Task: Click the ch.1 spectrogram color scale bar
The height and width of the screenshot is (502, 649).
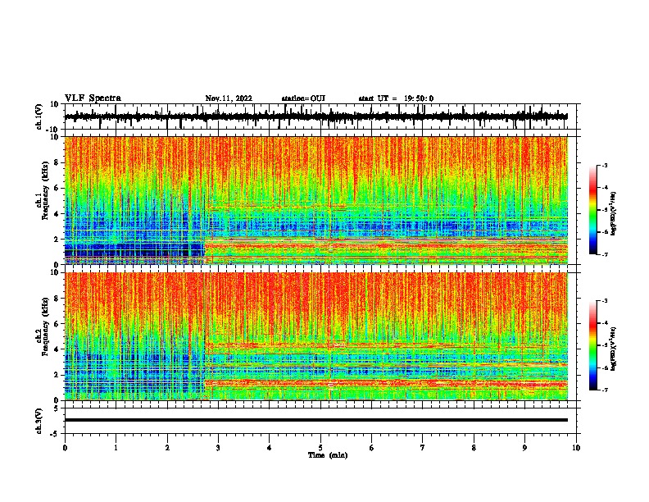Action: [592, 210]
